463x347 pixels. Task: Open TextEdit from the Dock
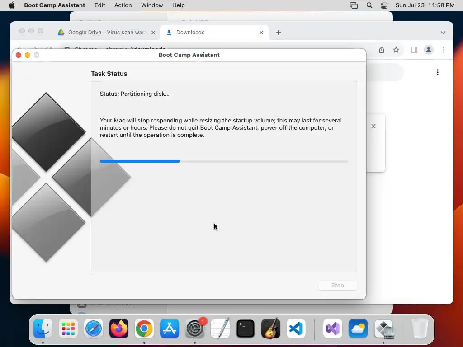(220, 328)
